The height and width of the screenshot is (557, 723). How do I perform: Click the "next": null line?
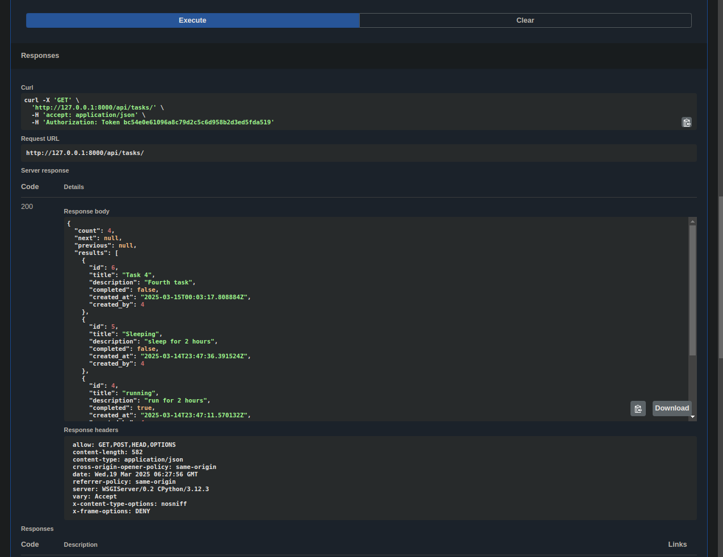(98, 238)
